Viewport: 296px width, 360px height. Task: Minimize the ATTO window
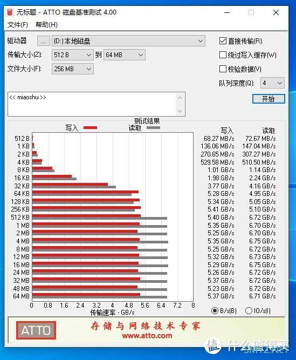[227, 12]
